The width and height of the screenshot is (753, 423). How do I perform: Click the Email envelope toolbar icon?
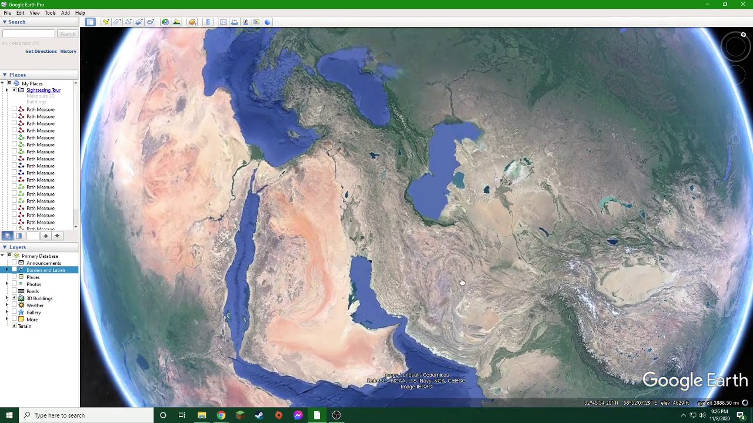click(x=224, y=22)
